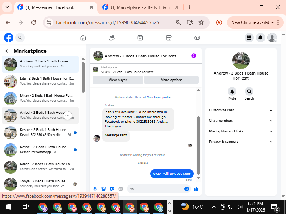Close the Marketplace browser tab

coord(177,7)
